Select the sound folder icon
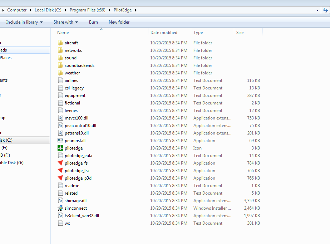 tap(60, 58)
